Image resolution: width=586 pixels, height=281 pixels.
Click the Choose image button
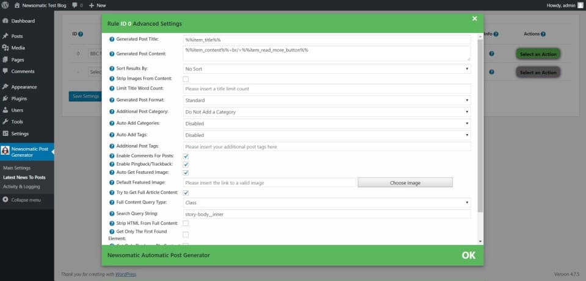point(405,183)
